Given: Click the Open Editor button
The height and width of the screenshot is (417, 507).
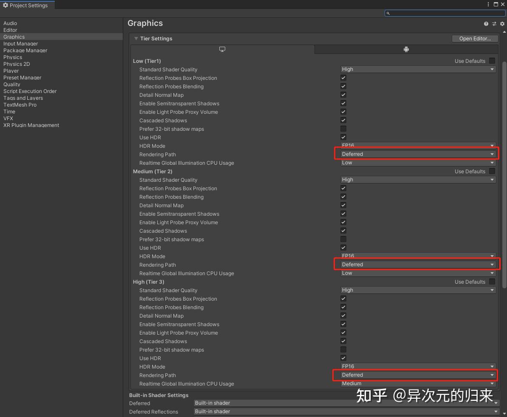Looking at the screenshot, I should [x=475, y=38].
